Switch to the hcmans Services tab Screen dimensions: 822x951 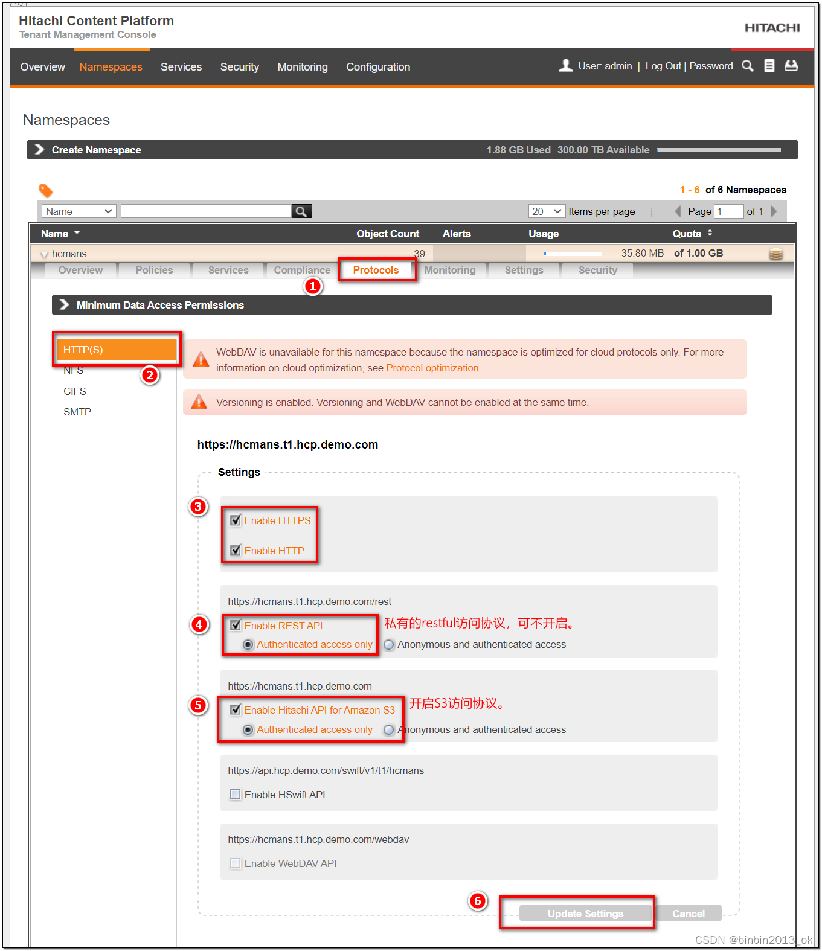click(x=228, y=270)
